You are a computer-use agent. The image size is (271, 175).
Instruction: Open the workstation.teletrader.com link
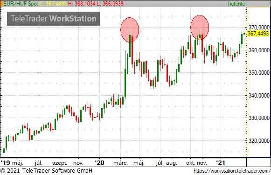(232, 171)
